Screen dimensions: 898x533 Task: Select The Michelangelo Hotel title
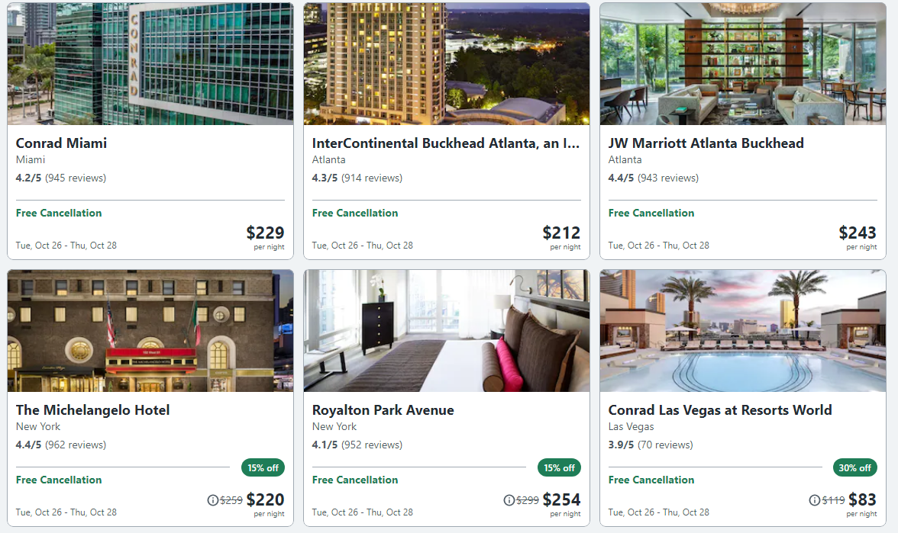(x=93, y=410)
